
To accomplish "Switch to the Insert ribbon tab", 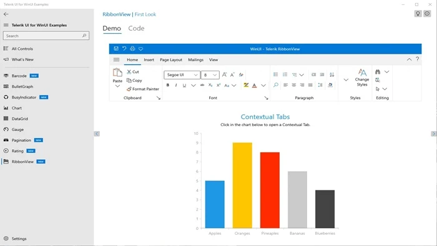I will 149,59.
